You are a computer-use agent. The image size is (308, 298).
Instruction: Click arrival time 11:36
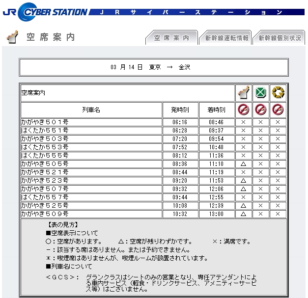tap(216, 156)
